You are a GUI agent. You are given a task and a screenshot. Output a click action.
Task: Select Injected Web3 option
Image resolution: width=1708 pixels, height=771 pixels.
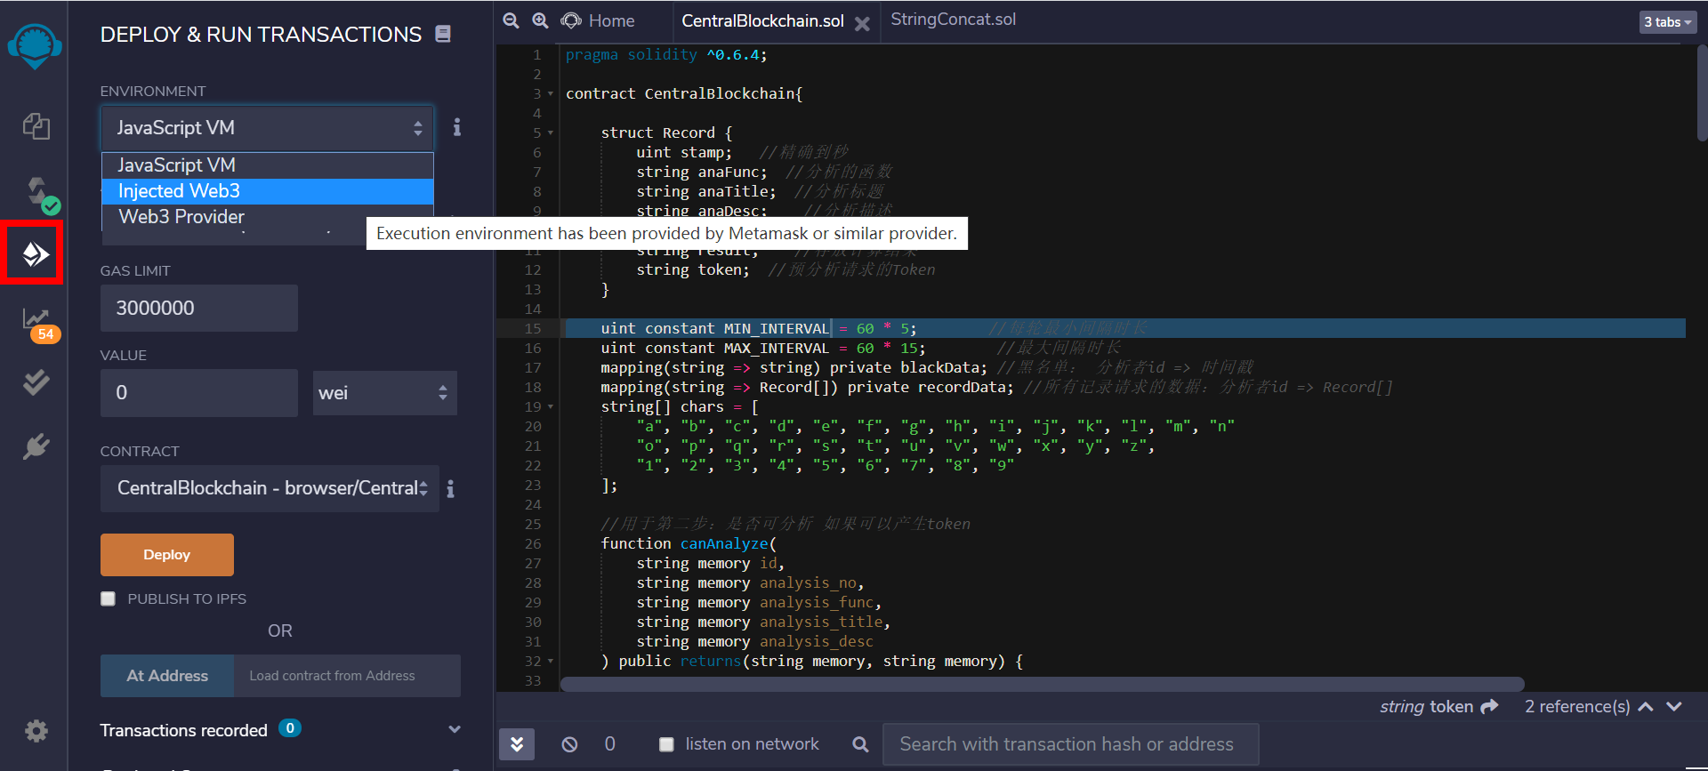(x=267, y=191)
